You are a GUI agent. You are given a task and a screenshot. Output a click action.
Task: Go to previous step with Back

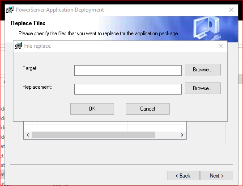pos(183,175)
